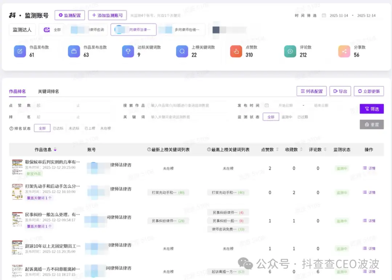
Task: Click the help icon beside 排名状态
Action: [x=11, y=128]
